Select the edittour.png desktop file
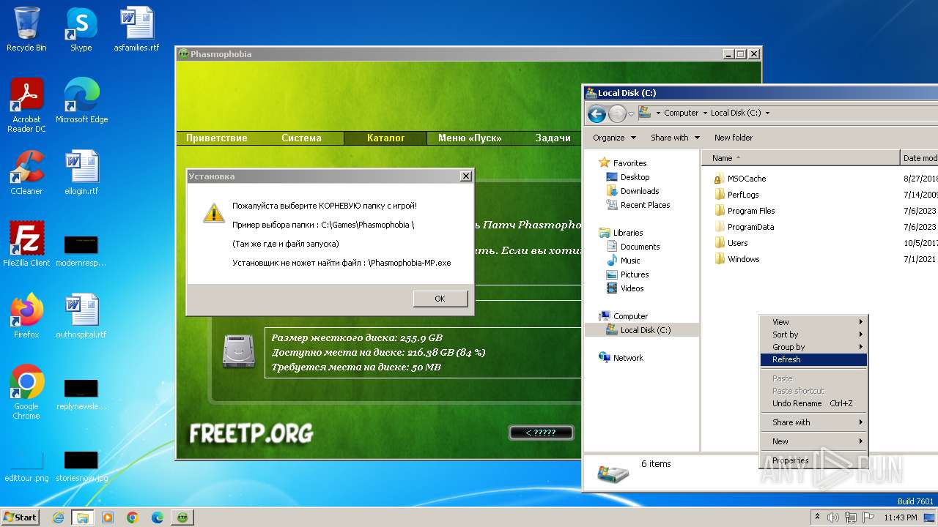938x527 pixels. point(26,465)
